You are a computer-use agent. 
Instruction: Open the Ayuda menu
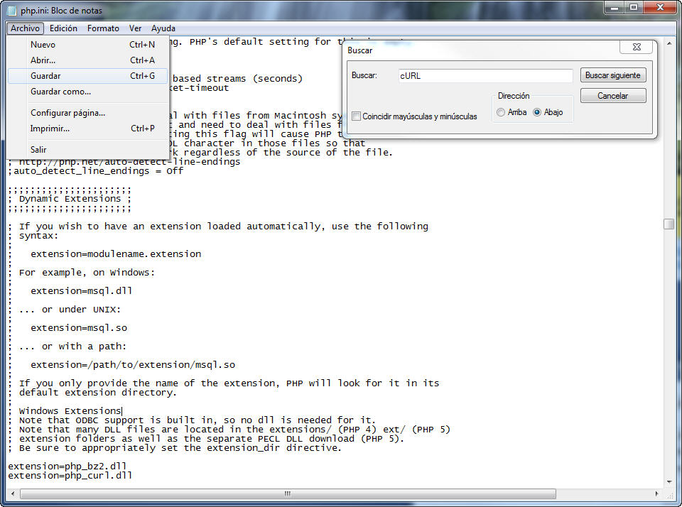tap(163, 28)
